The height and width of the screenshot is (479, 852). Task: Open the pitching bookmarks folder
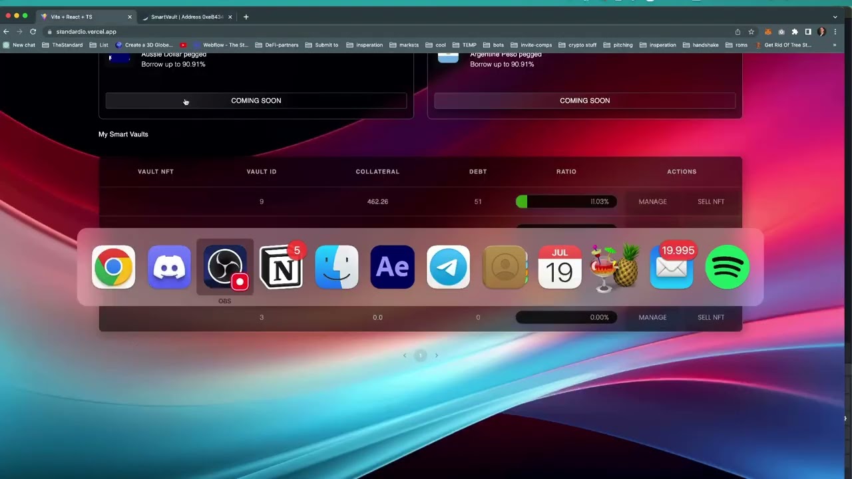tap(618, 45)
